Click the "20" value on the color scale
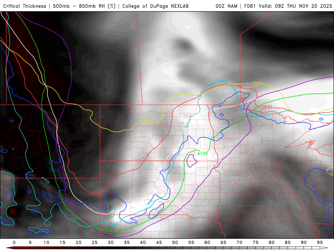This screenshot has height=250, width=334. pos(78,242)
